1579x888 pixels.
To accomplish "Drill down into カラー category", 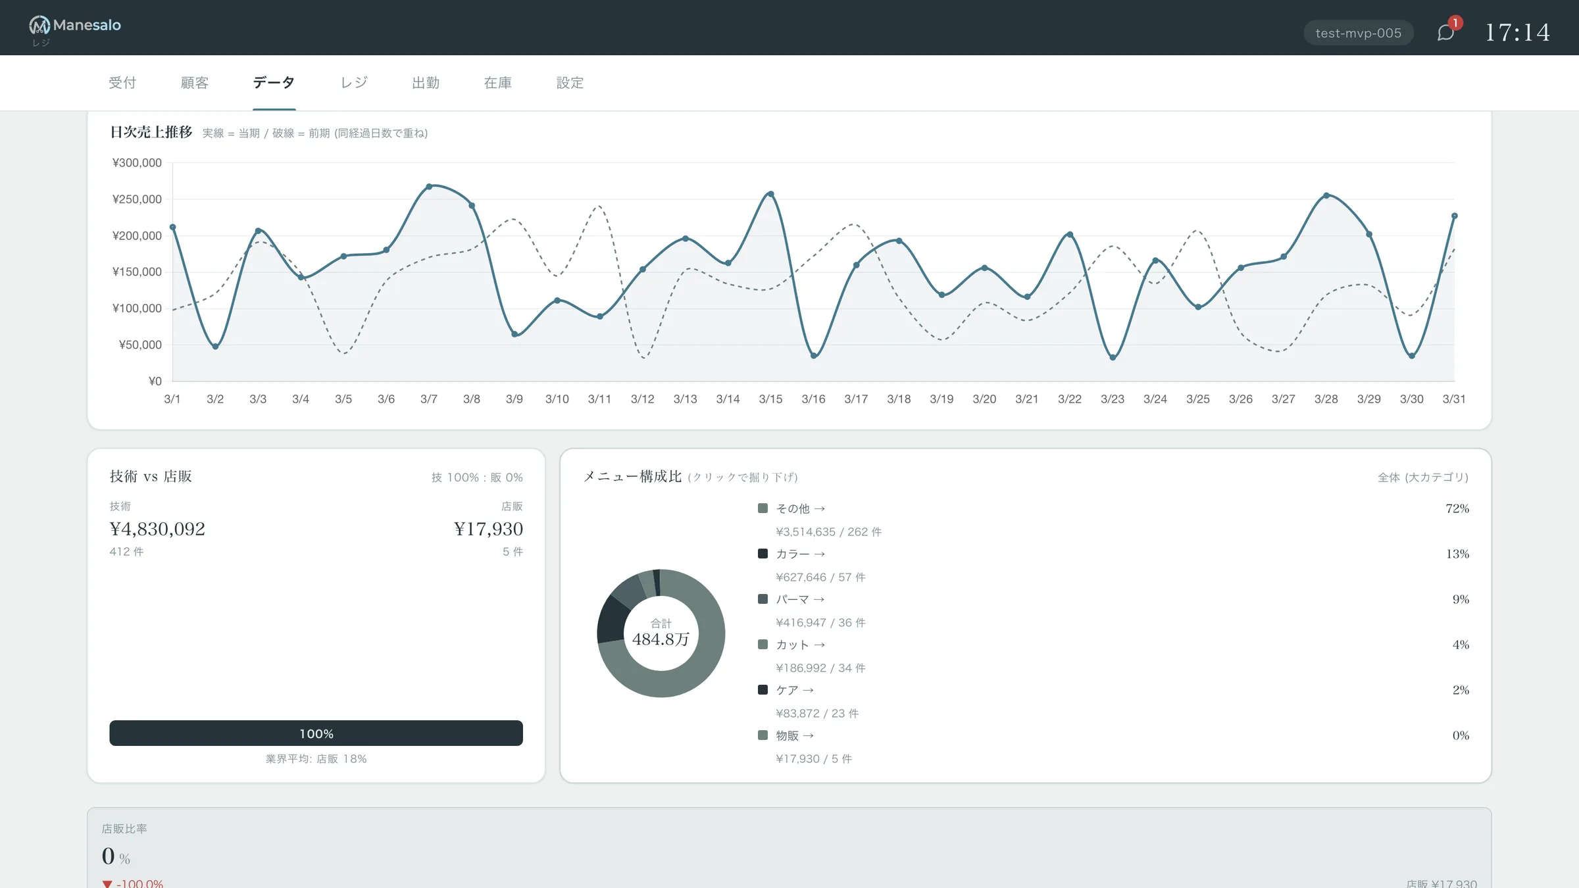I will 800,554.
